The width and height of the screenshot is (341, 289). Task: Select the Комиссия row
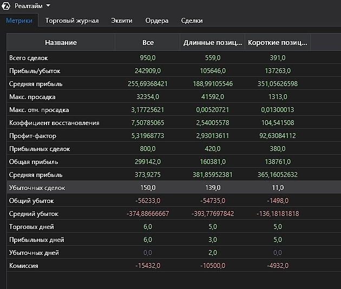tap(24, 266)
